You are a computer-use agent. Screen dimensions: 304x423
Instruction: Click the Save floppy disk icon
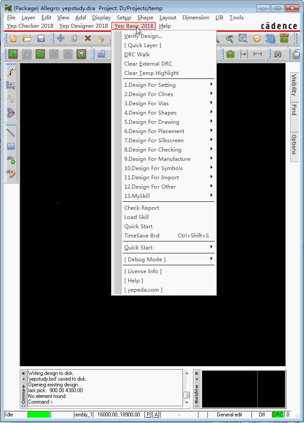point(41,39)
